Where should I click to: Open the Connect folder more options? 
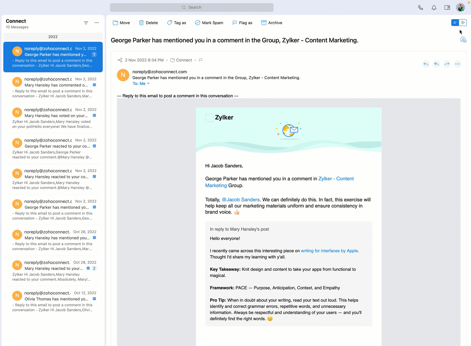click(96, 23)
